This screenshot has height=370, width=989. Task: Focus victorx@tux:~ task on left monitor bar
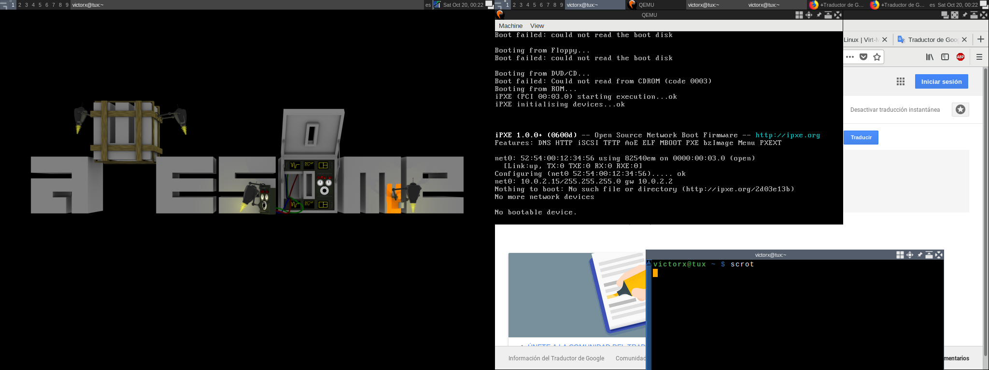(247, 5)
